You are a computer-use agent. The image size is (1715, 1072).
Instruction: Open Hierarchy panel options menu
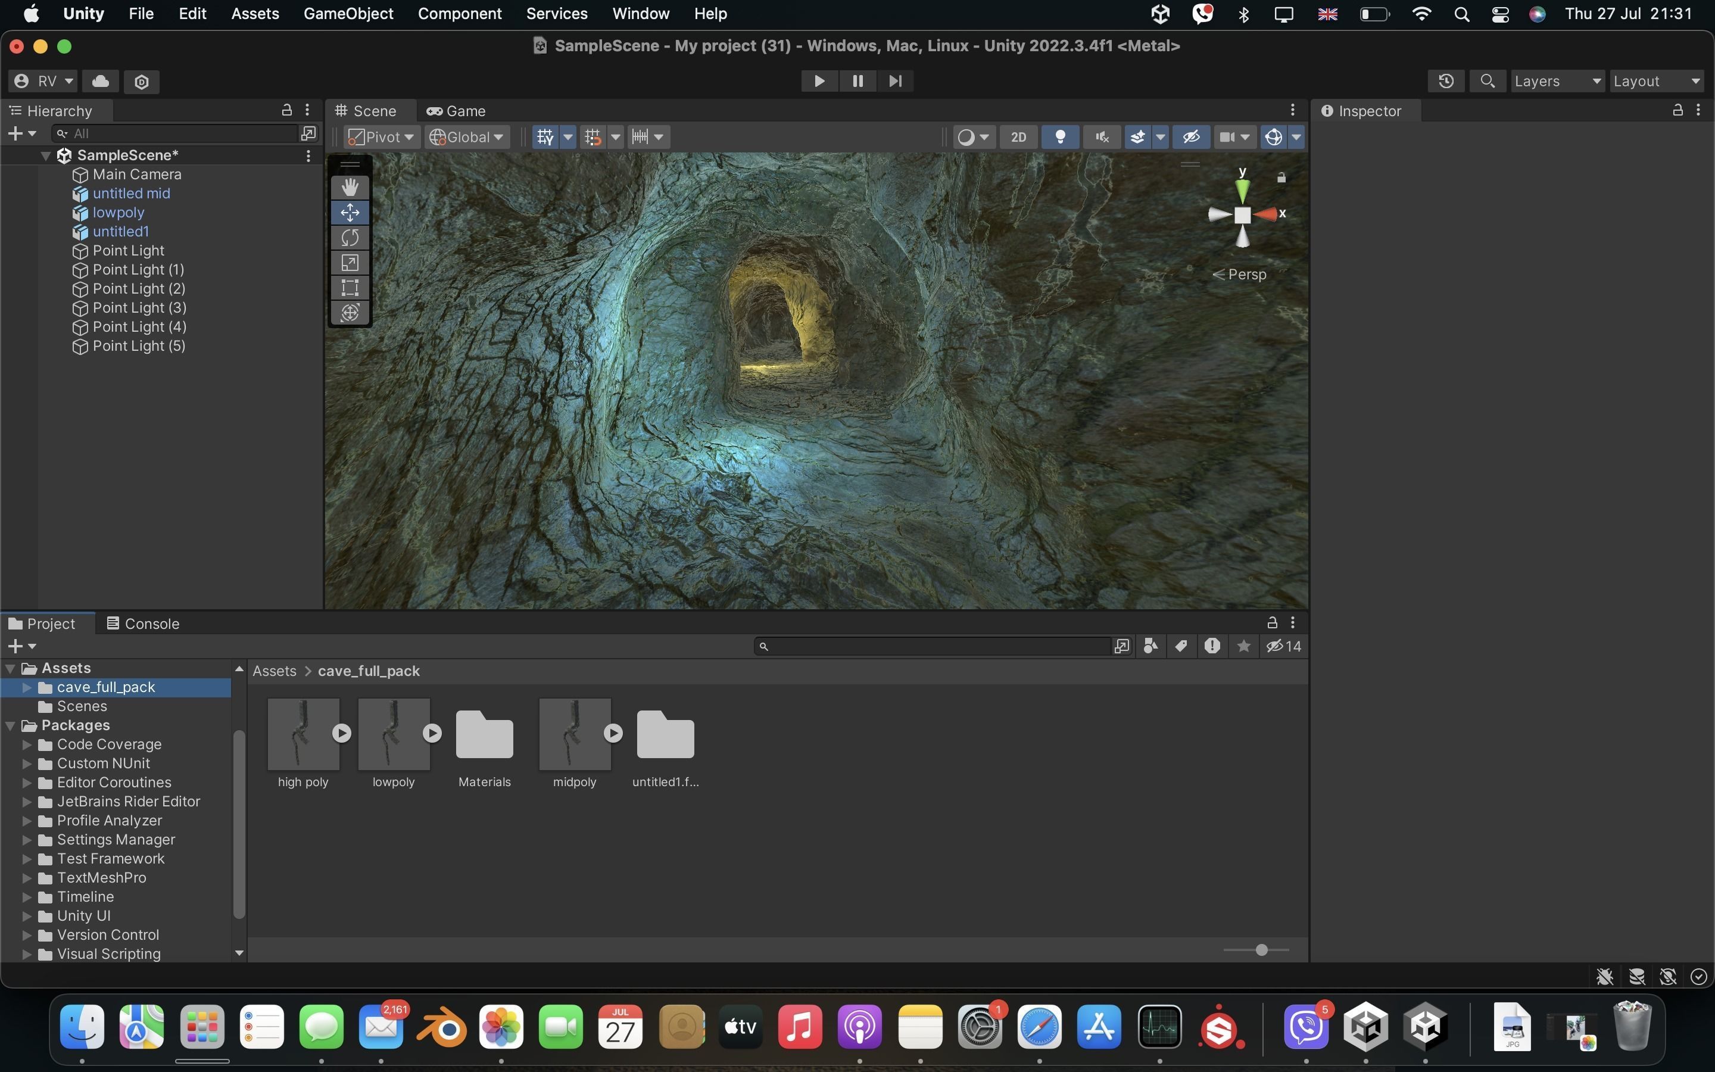tap(307, 110)
